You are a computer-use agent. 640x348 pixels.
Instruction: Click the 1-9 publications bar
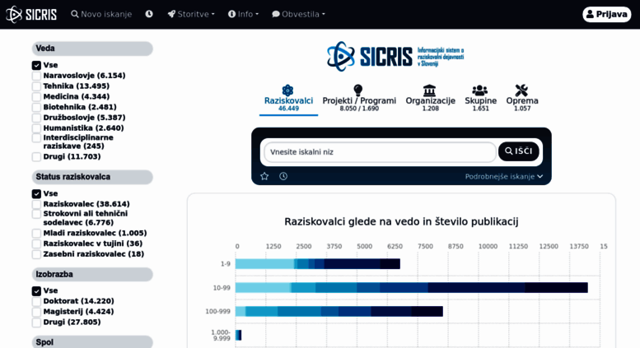coord(318,263)
